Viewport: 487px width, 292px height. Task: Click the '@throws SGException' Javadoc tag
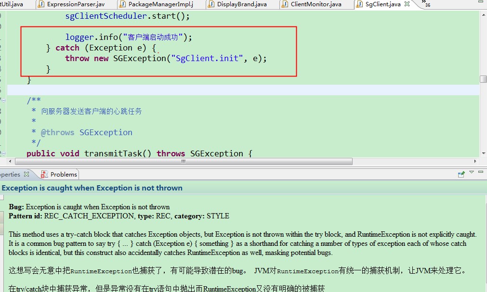point(87,132)
